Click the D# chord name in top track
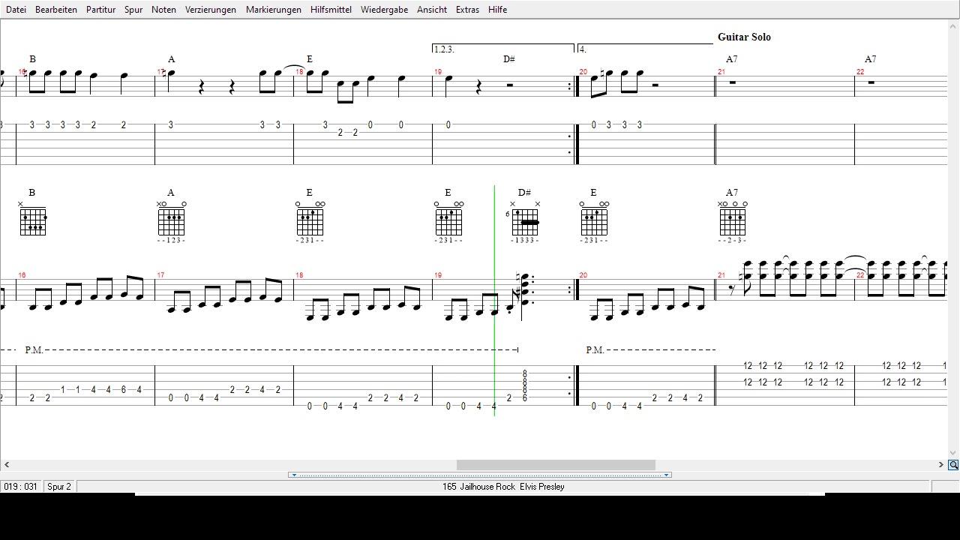The height and width of the screenshot is (540, 960). point(509,58)
